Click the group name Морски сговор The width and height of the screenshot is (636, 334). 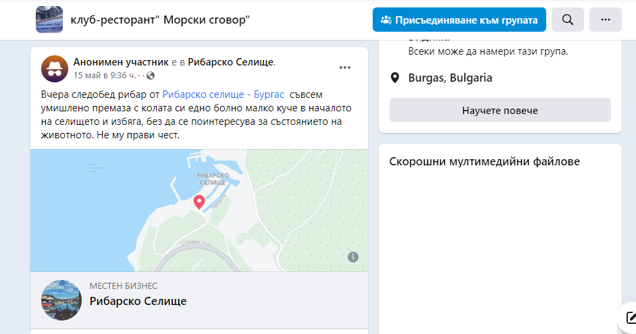[x=160, y=20]
